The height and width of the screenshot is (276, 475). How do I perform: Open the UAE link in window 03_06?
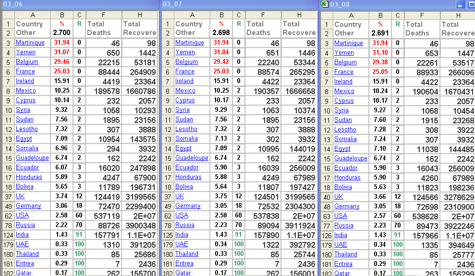[x=22, y=244]
